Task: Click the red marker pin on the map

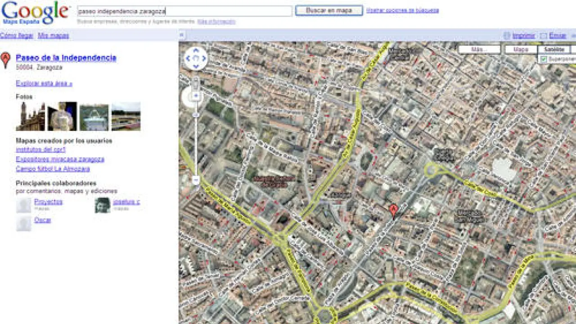Action: 394,210
